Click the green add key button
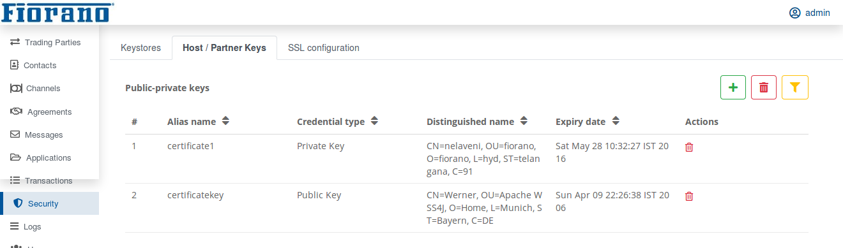The image size is (843, 248). [733, 87]
